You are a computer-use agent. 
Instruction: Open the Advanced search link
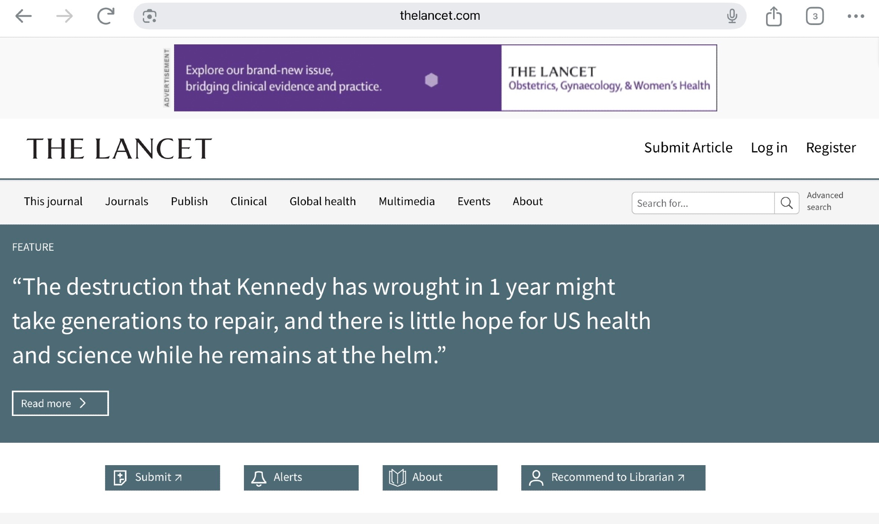coord(825,201)
